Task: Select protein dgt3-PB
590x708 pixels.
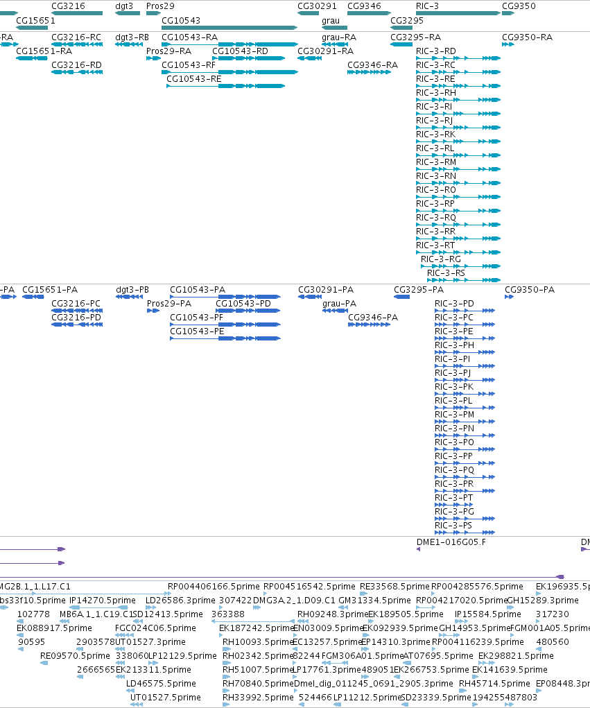Action: (x=132, y=289)
